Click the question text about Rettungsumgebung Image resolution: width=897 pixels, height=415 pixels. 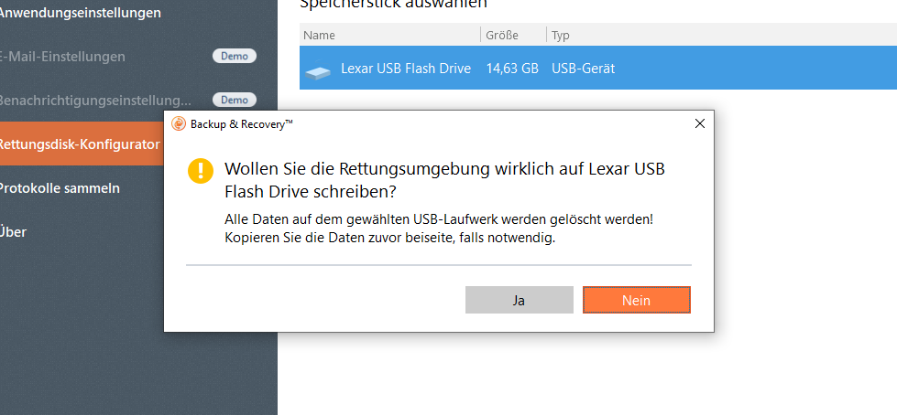pyautogui.click(x=444, y=180)
